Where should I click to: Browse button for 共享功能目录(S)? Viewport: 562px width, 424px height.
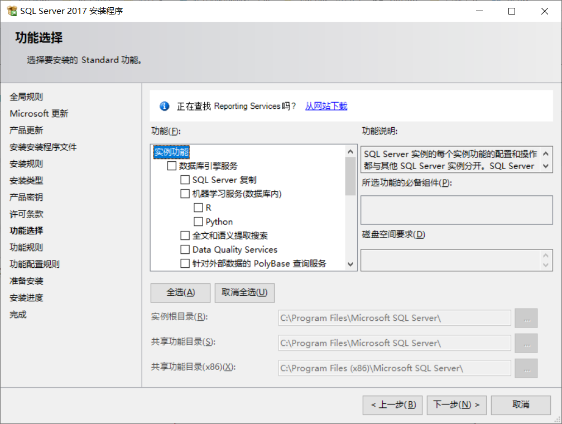(526, 343)
